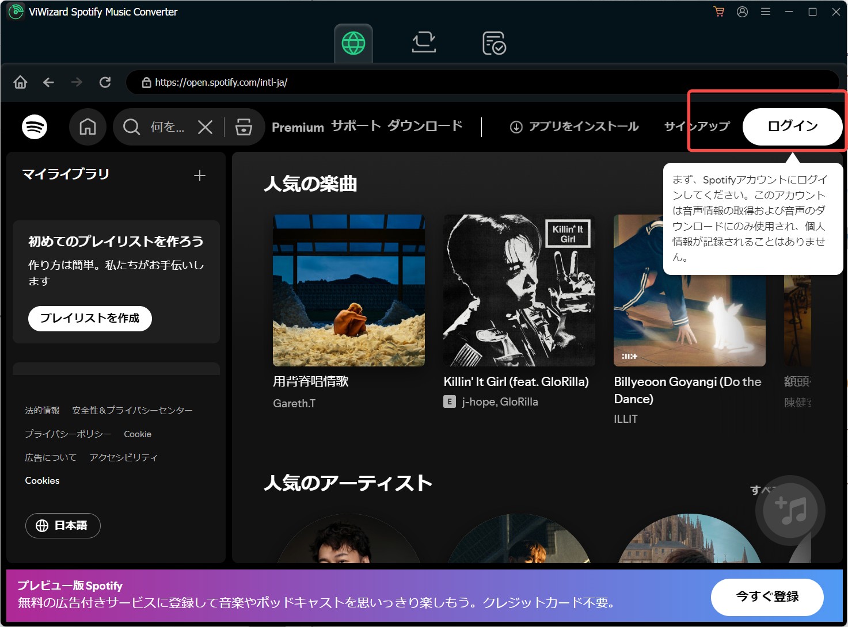Open 安全性＆プライバシーセンター link
848x627 pixels.
(132, 410)
